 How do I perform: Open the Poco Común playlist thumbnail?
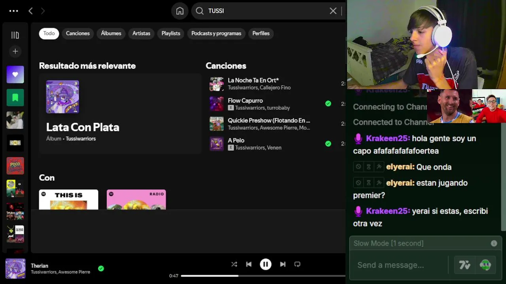click(15, 166)
